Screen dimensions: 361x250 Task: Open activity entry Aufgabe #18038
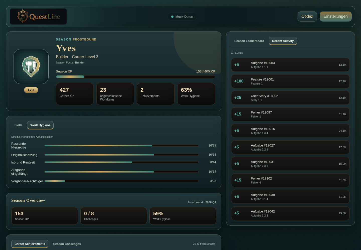click(x=290, y=197)
